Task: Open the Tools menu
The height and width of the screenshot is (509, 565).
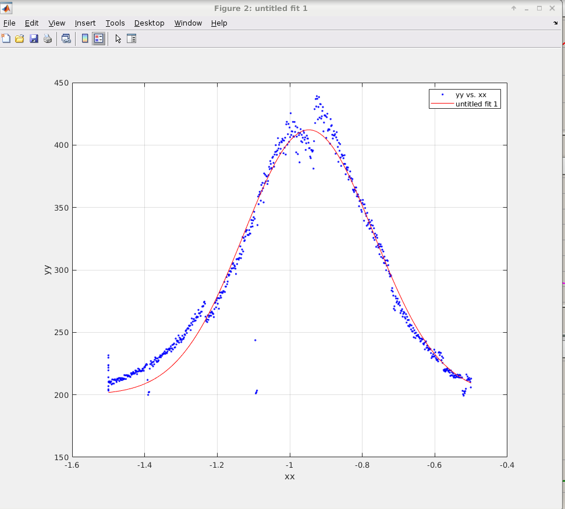Action: tap(115, 23)
